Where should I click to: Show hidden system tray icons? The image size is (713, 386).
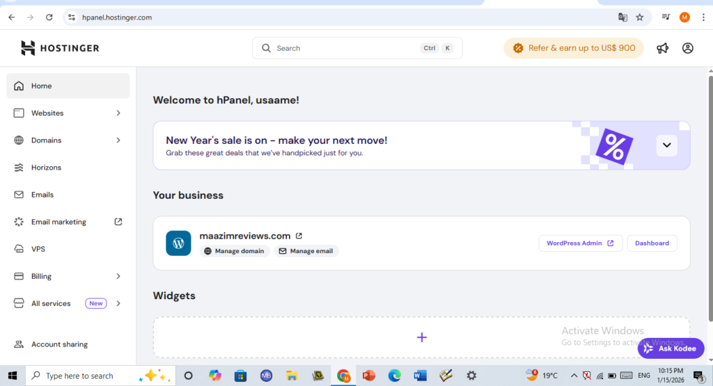574,376
